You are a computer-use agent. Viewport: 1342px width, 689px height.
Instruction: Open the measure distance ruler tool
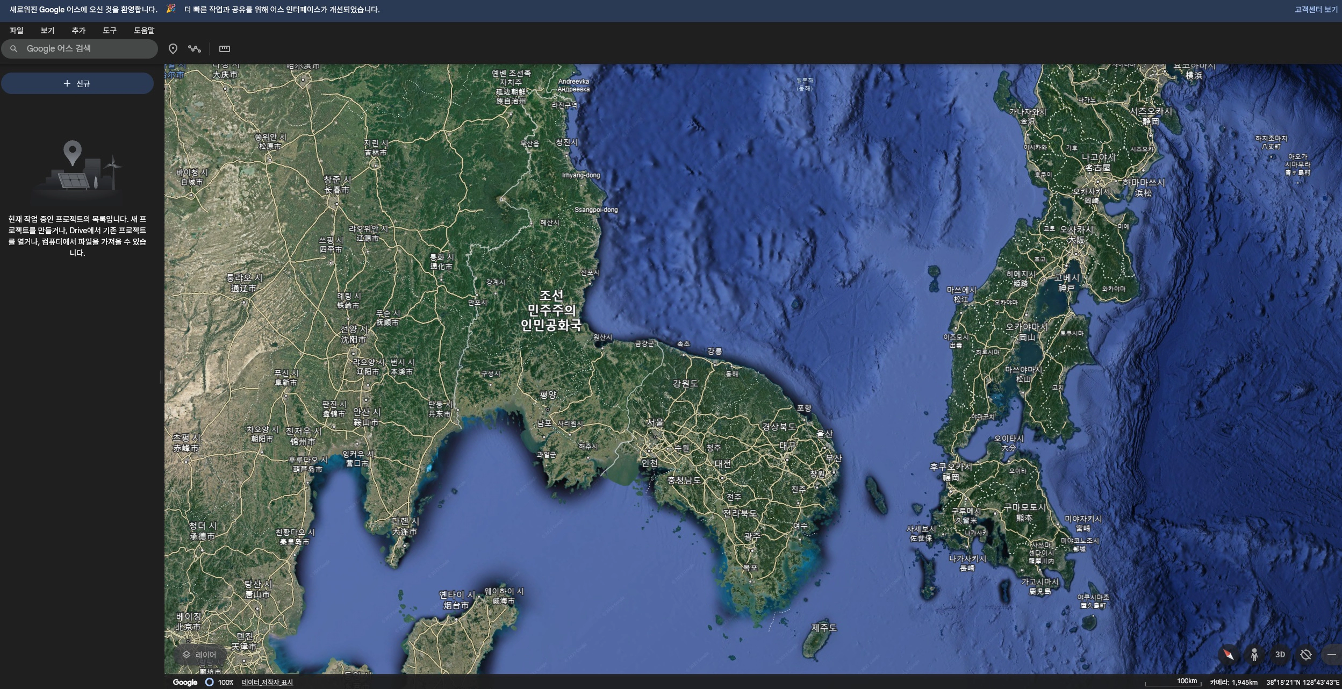pos(225,49)
